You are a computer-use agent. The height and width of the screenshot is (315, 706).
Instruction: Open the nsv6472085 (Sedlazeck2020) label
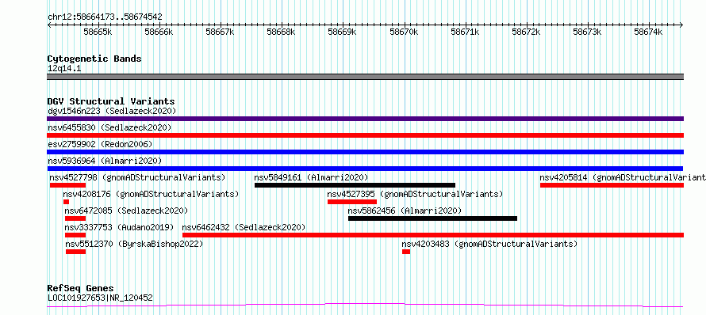pos(126,211)
